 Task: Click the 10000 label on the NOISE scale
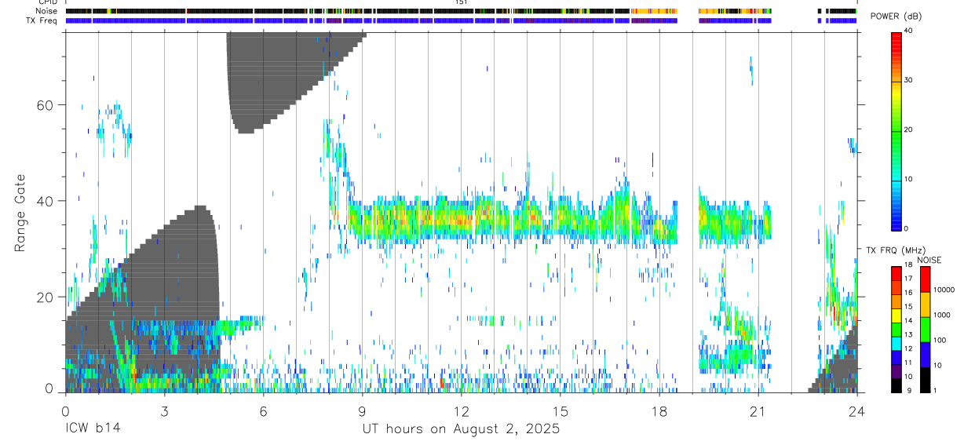(945, 290)
